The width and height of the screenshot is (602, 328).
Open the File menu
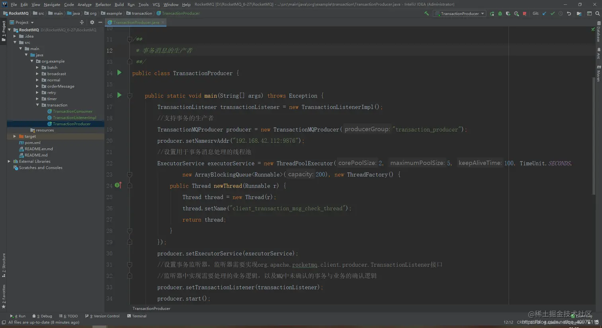14,4
